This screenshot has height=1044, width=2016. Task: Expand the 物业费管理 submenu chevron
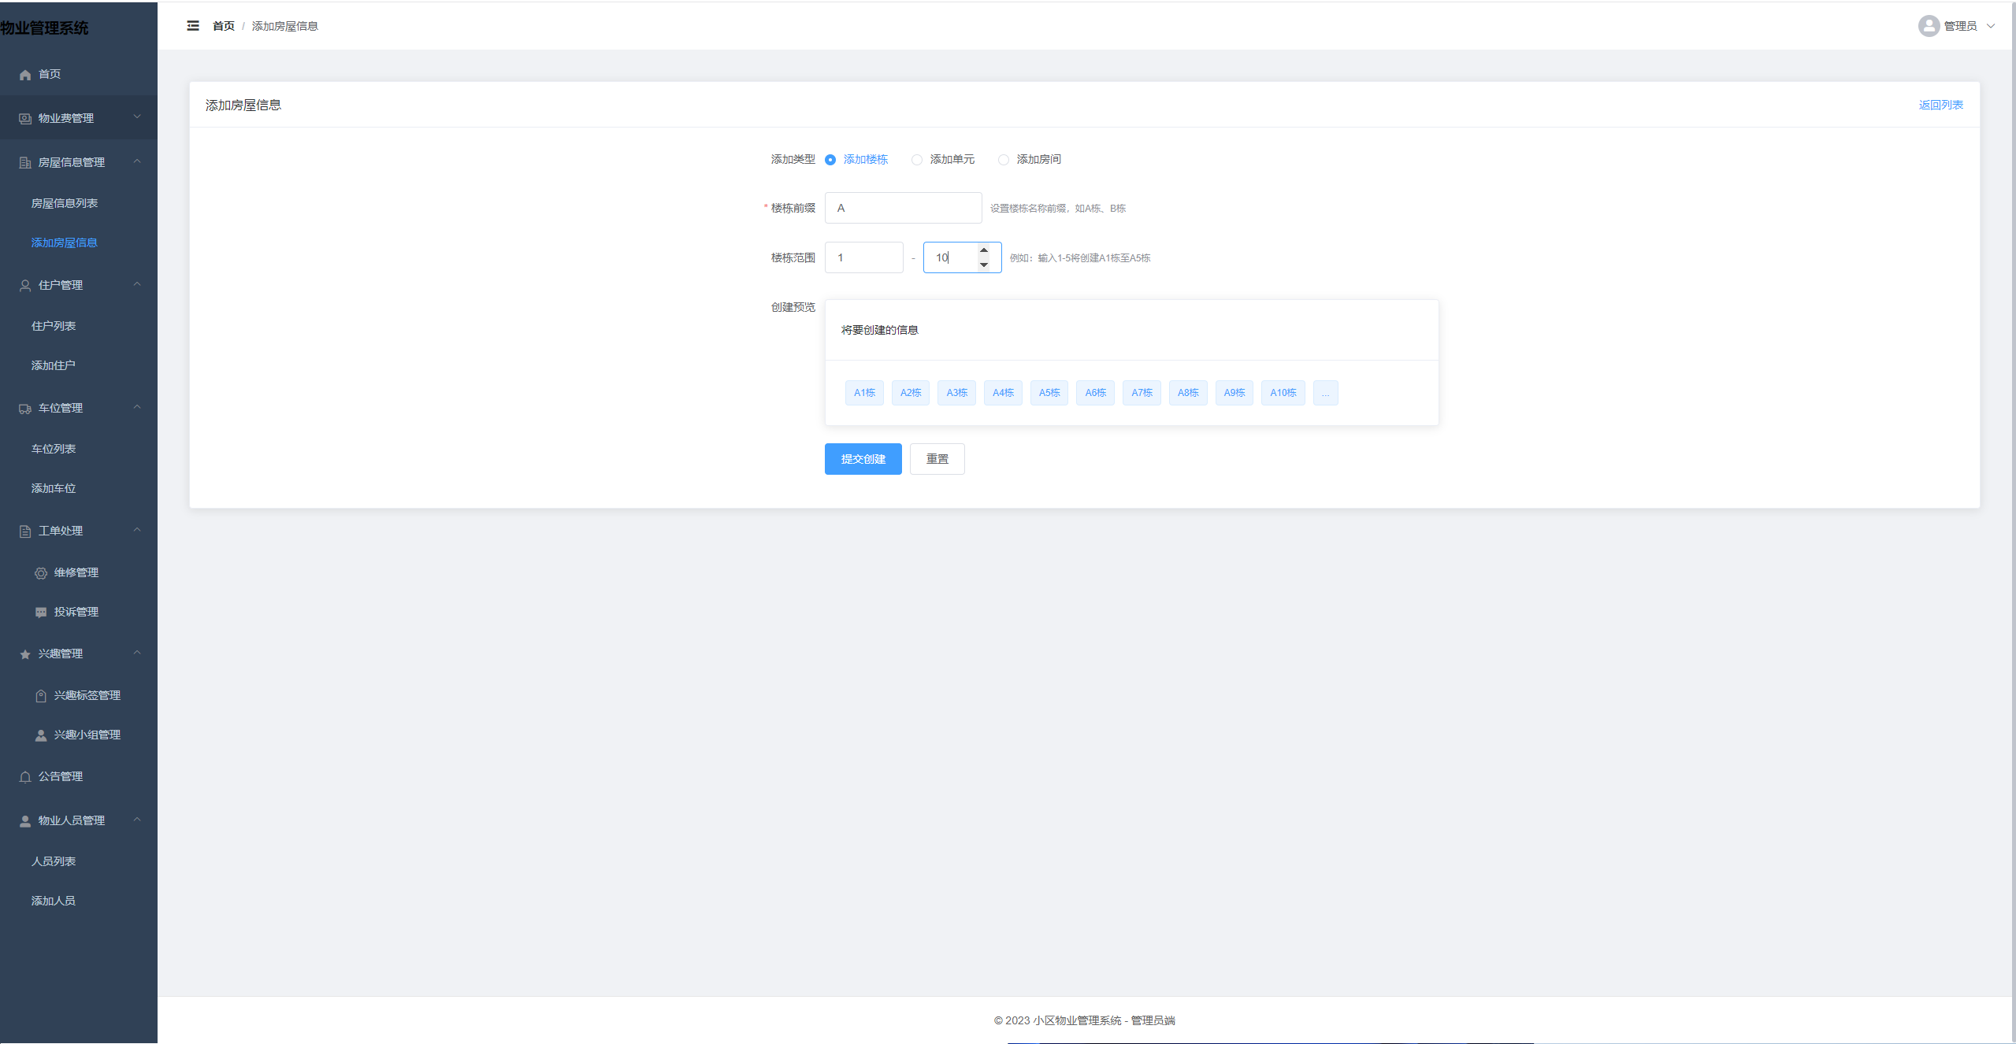coord(137,117)
